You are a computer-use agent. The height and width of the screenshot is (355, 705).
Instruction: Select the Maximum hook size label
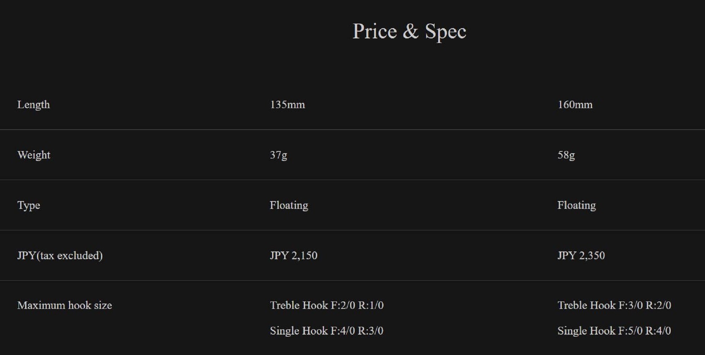(65, 305)
